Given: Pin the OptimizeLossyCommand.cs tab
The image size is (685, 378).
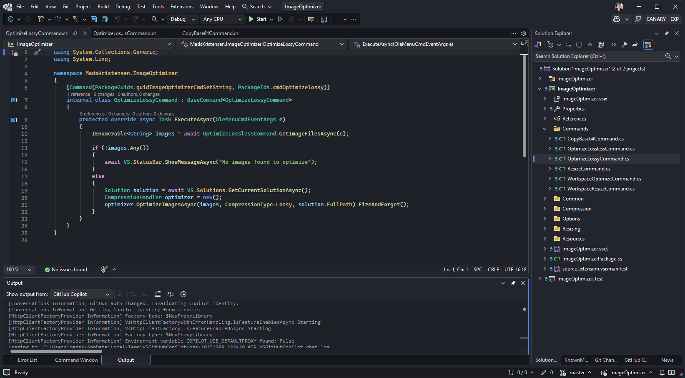Looking at the screenshot, I should 75,33.
